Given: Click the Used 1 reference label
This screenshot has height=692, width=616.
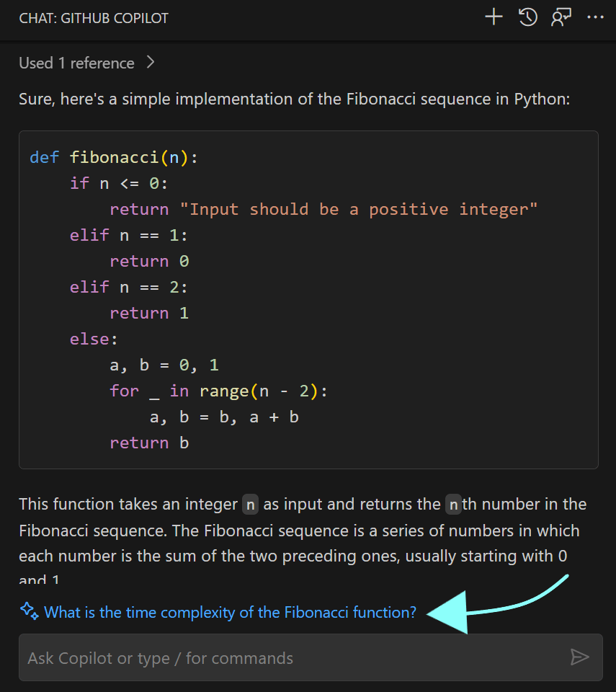Looking at the screenshot, I should pyautogui.click(x=76, y=63).
